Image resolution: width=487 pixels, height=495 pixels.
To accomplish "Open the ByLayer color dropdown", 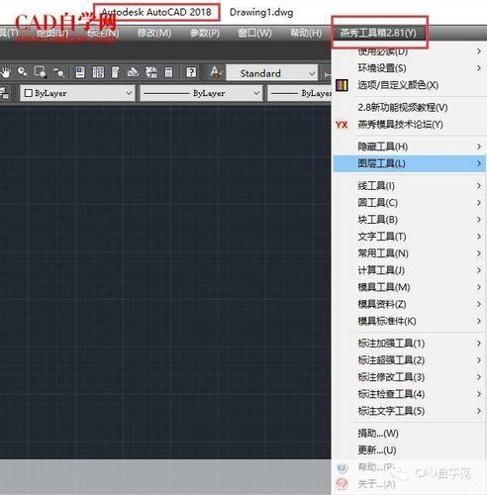I will point(78,93).
